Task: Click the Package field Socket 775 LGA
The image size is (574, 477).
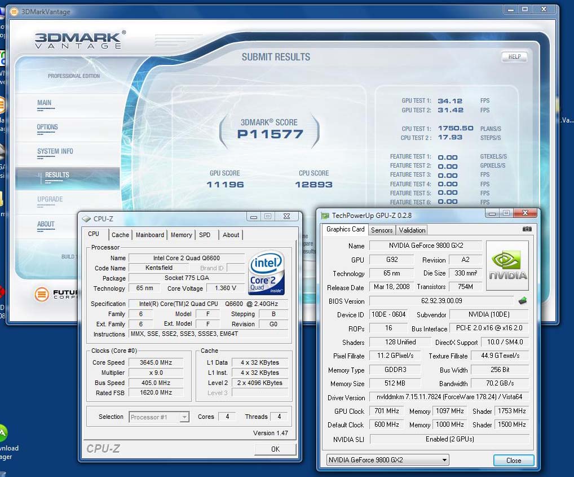Action: [x=186, y=278]
